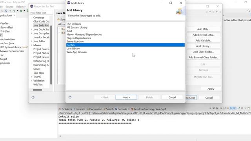This screenshot has width=251, height=141.
Task: Click the properties tree horizontal scrollbar
Action: (x=38, y=90)
